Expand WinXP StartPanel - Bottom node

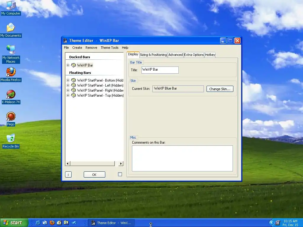(x=68, y=80)
